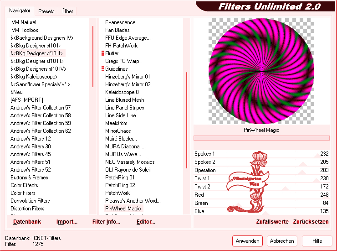Select Andrew's Filters 12
The image size is (337, 251).
31,139
